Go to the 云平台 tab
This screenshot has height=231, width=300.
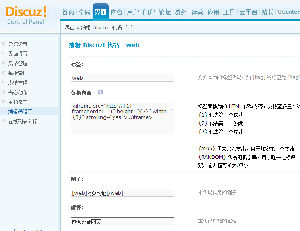(x=248, y=12)
